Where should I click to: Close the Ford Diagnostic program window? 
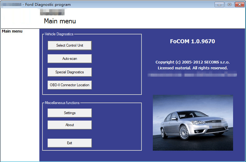click(240, 5)
